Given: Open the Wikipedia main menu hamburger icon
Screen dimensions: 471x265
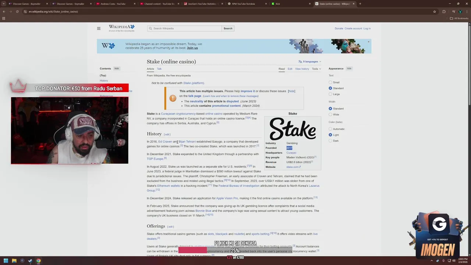Looking at the screenshot, I should [x=99, y=28].
